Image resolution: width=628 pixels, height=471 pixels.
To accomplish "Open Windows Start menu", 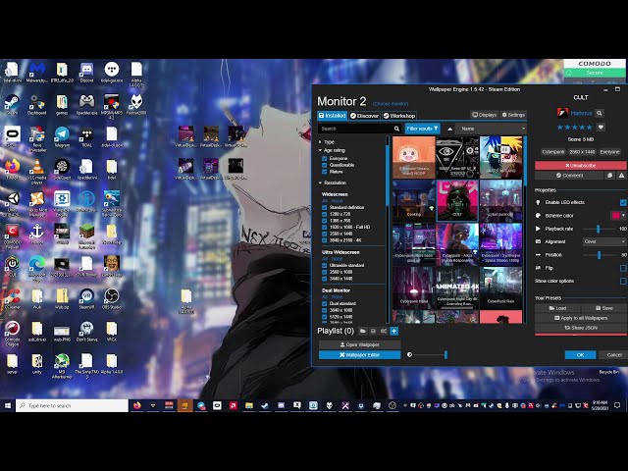I will [x=8, y=405].
